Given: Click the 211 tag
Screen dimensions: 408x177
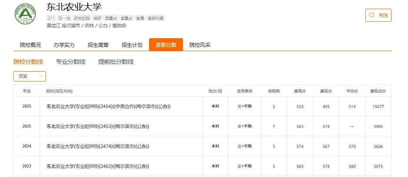Looking at the screenshot, I should (51, 18).
